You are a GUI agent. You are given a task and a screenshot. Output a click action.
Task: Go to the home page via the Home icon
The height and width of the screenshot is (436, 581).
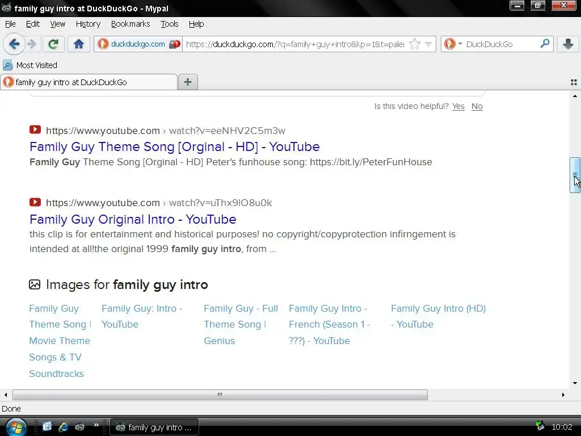(78, 44)
